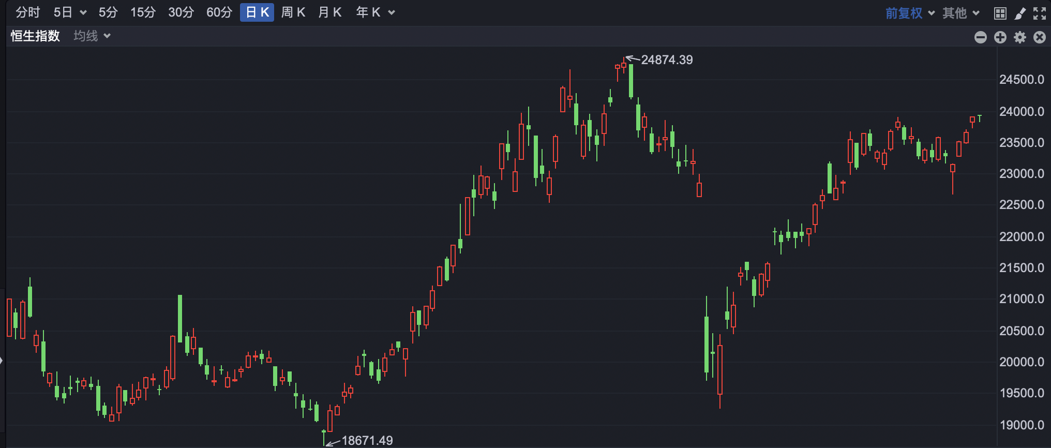Zoom out chart with minus icon
This screenshot has height=448, width=1051.
pyautogui.click(x=981, y=37)
